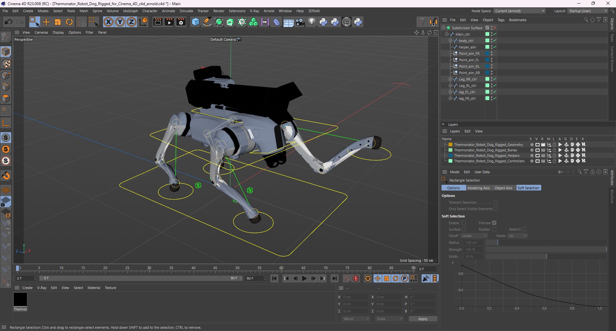616x331 pixels.
Task: Add a Cube primitive object
Action: coord(195,22)
